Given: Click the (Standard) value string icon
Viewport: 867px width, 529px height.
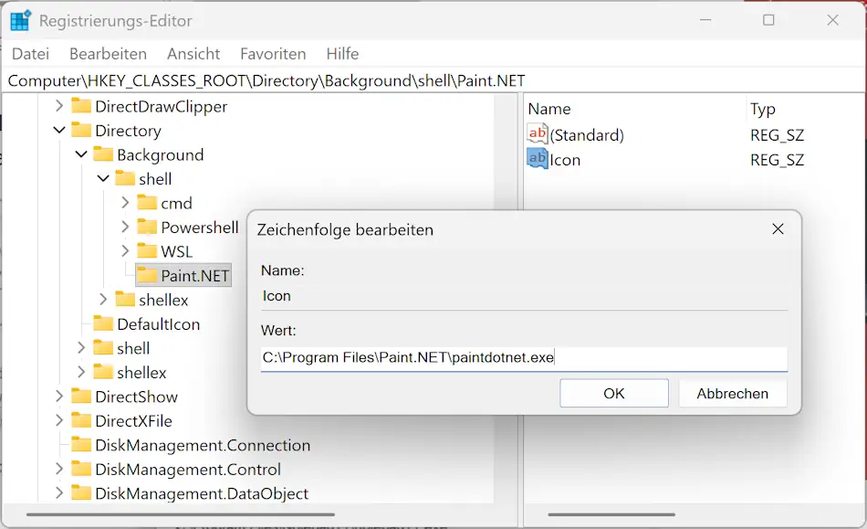Looking at the screenshot, I should pyautogui.click(x=538, y=134).
